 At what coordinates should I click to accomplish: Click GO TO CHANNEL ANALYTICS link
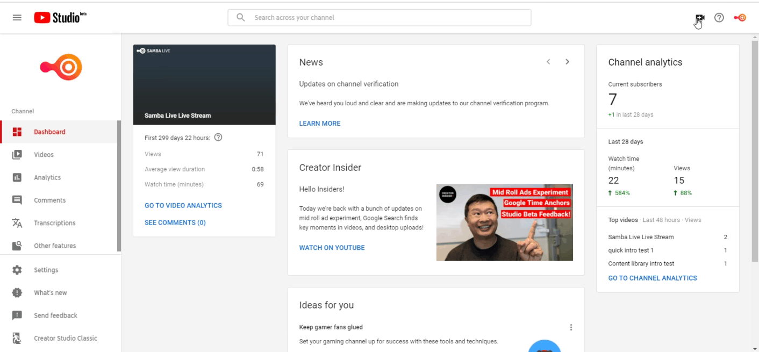653,278
